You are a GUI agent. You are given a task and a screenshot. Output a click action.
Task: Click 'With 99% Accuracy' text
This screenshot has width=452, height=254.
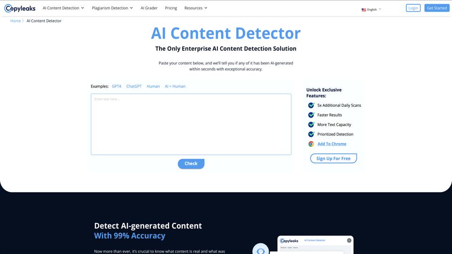pos(130,236)
